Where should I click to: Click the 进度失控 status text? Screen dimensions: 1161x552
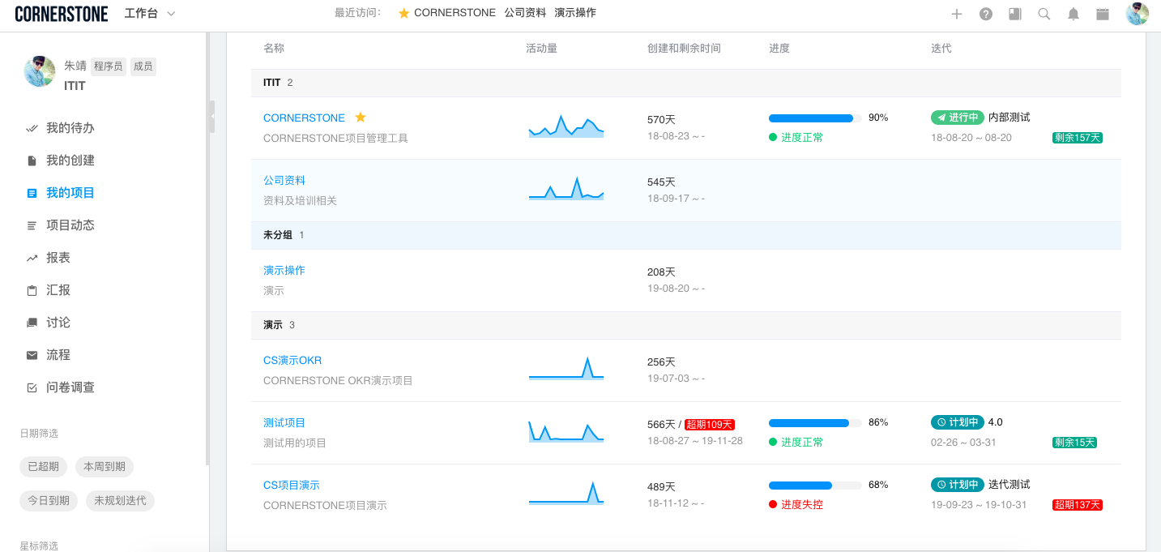tap(802, 505)
